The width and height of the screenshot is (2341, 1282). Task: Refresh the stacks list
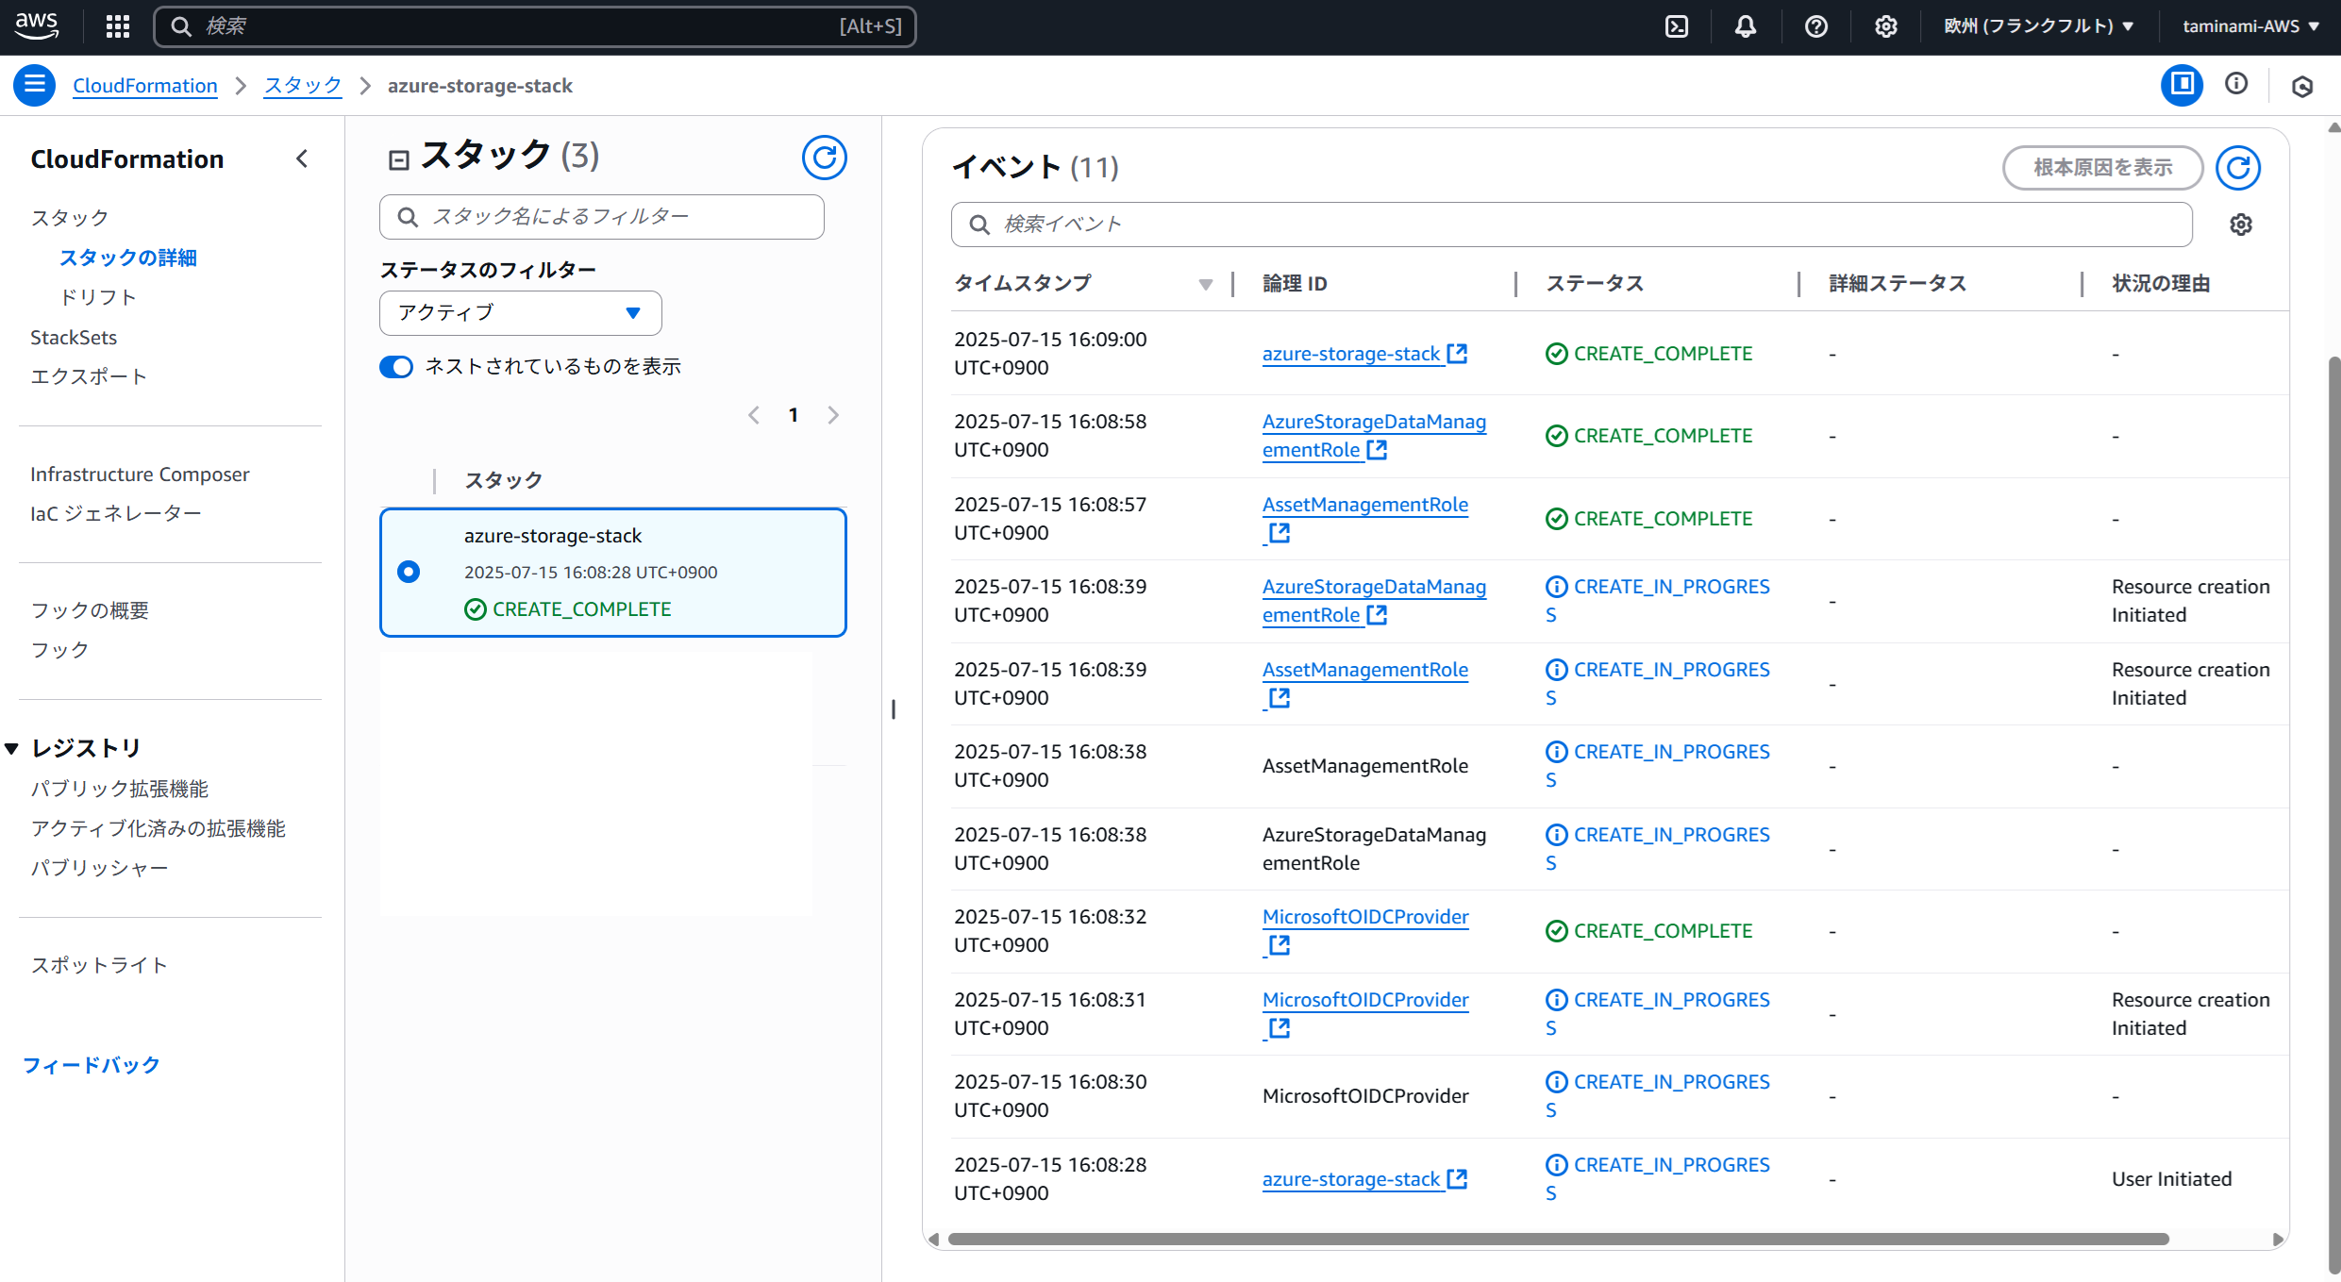click(825, 158)
